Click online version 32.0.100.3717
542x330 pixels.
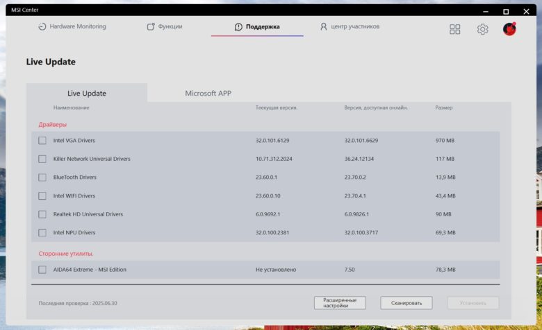pos(361,233)
